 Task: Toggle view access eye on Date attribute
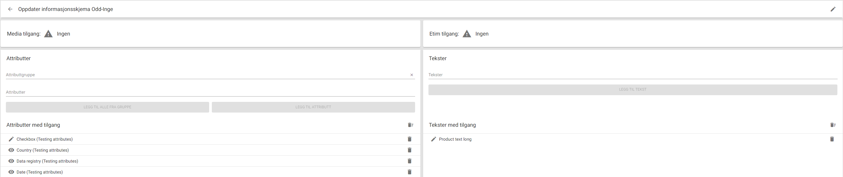(11, 172)
